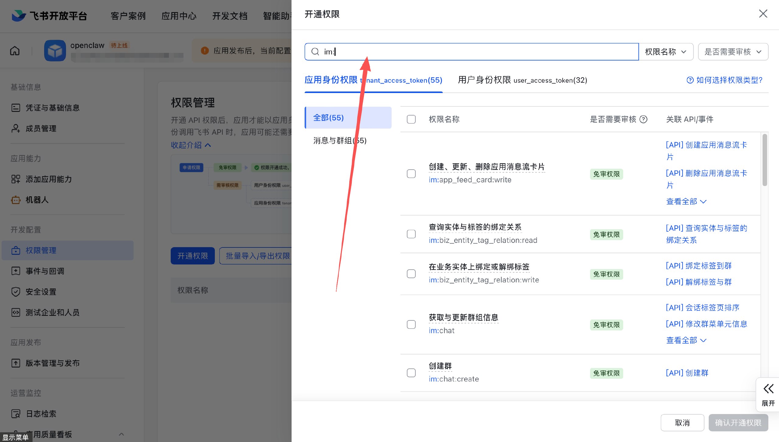Collapse the 应用质量看板 sidebar group chevron
The width and height of the screenshot is (779, 442).
[121, 434]
